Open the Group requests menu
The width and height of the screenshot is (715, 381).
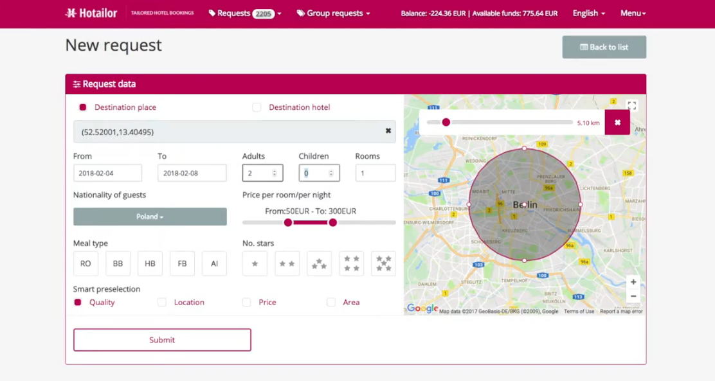click(x=333, y=13)
